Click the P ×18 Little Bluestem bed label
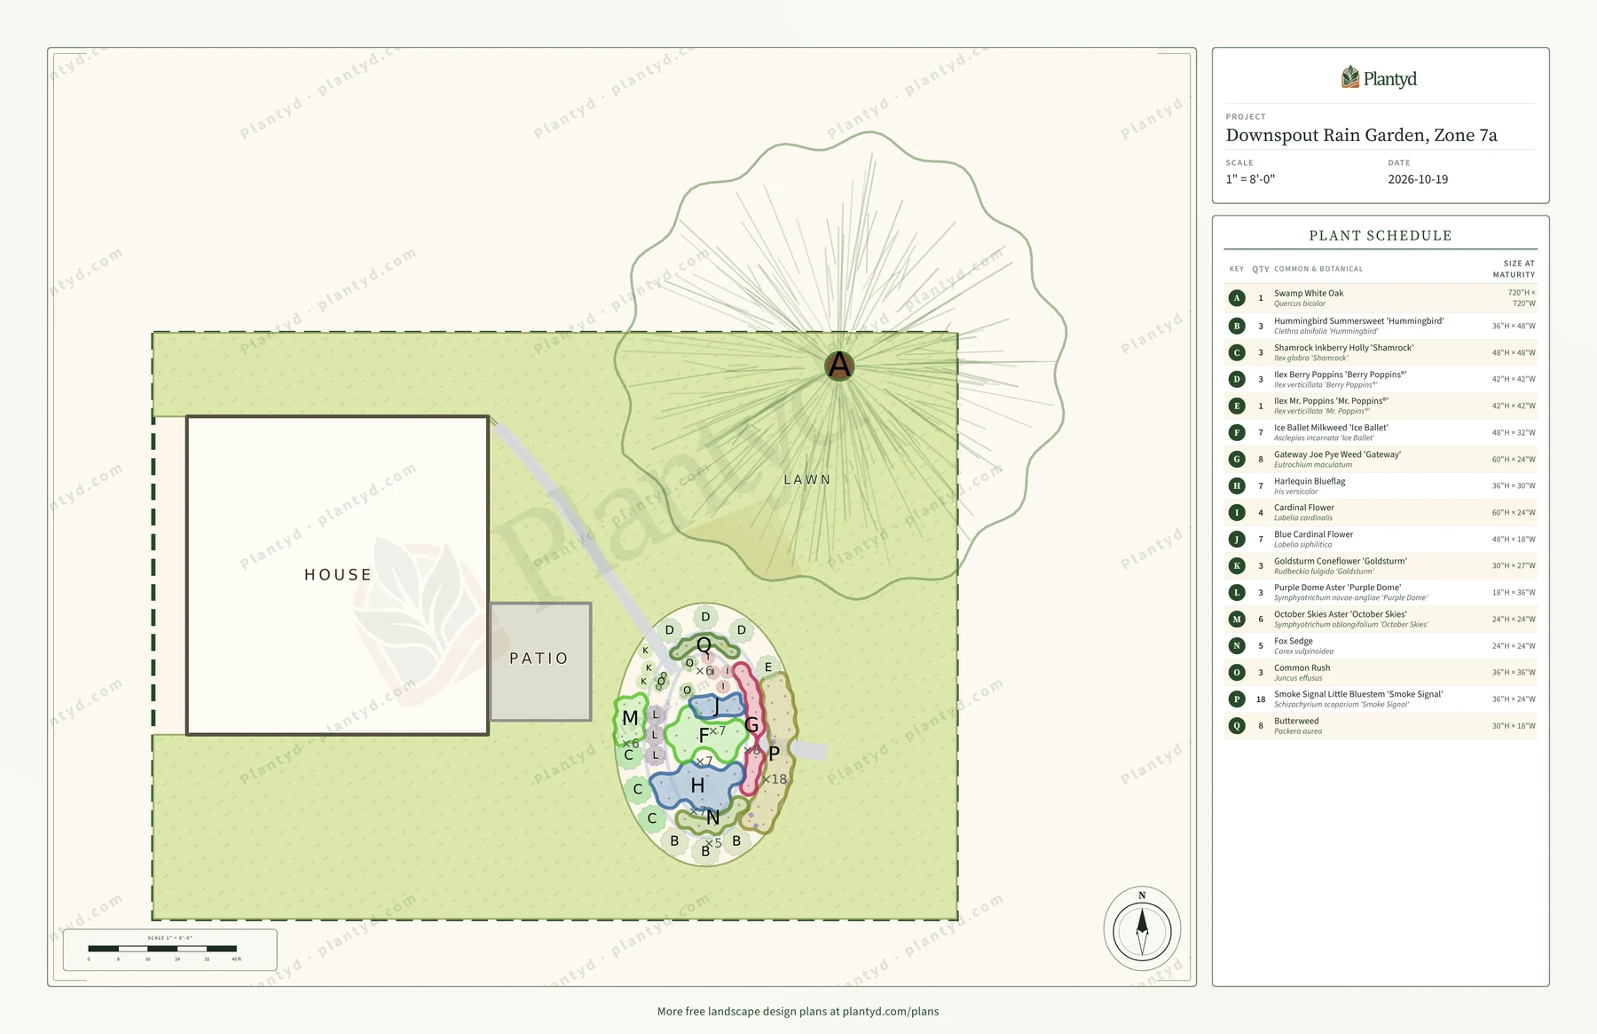The height and width of the screenshot is (1034, 1597). [774, 754]
